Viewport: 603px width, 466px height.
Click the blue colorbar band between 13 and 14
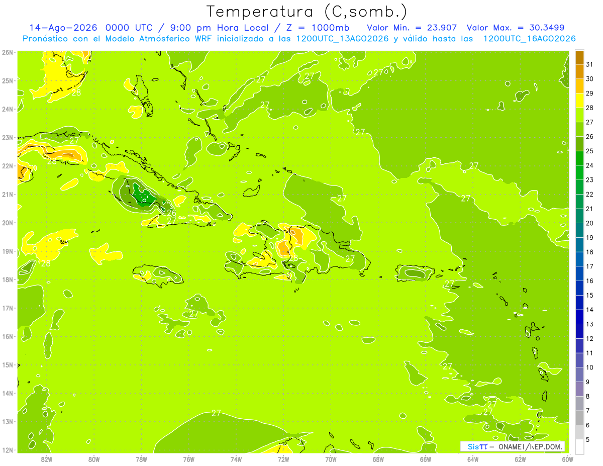click(579, 317)
